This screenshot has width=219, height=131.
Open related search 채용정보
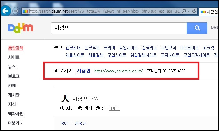tap(96, 55)
